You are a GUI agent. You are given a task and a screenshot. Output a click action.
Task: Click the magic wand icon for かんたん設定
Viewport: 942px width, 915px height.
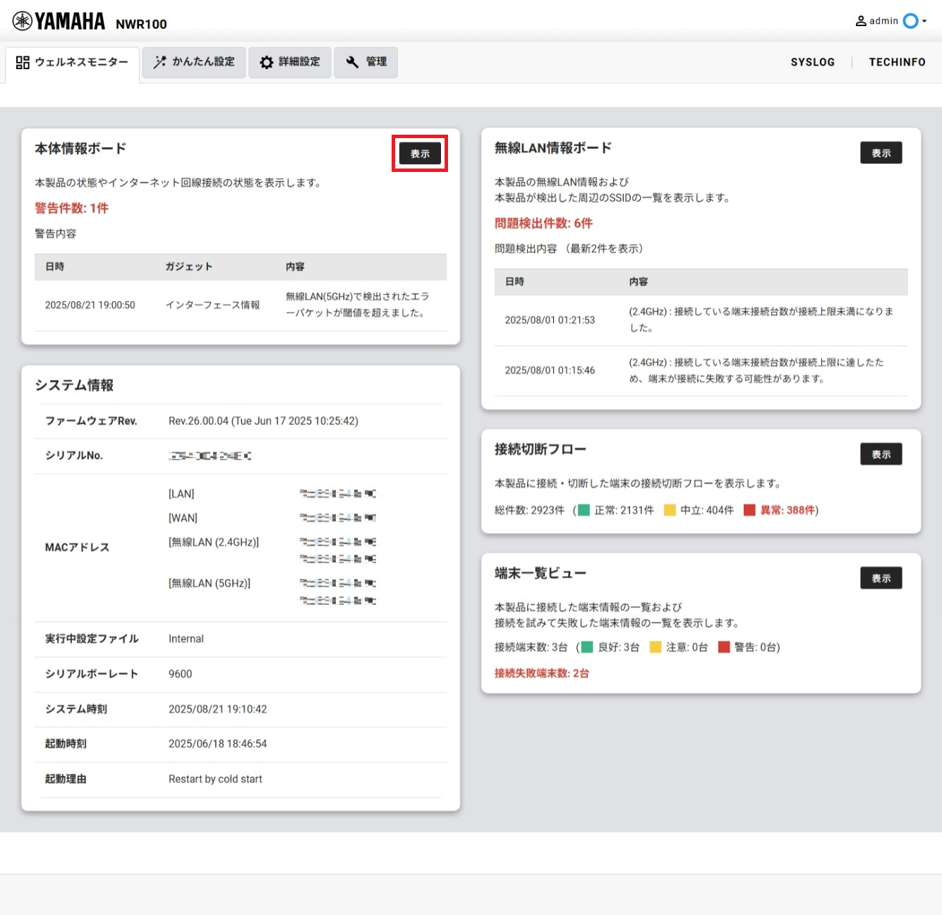pyautogui.click(x=159, y=62)
